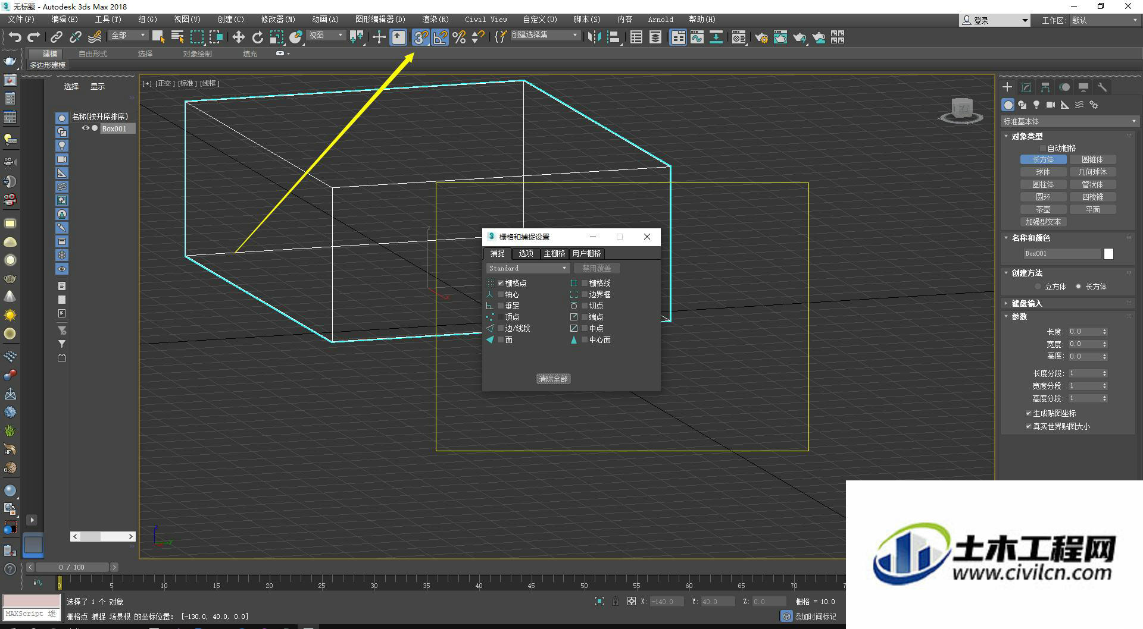Switch to the Lights create category
The width and height of the screenshot is (1143, 629).
click(1036, 105)
